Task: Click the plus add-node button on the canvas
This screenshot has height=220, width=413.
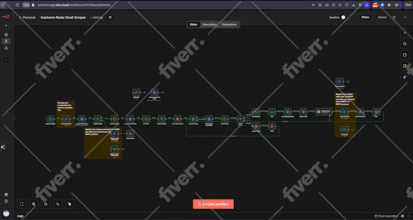Action: 405,33
